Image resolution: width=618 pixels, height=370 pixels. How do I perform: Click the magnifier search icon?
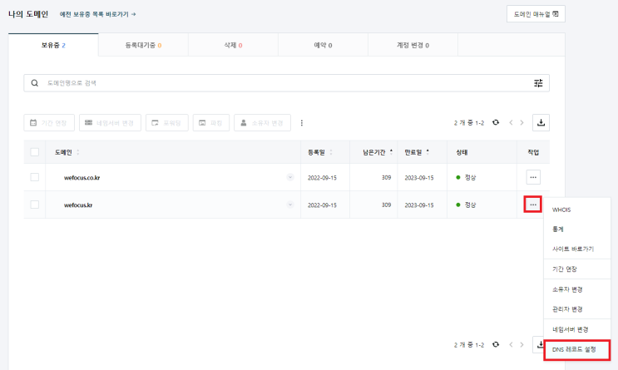(x=35, y=83)
